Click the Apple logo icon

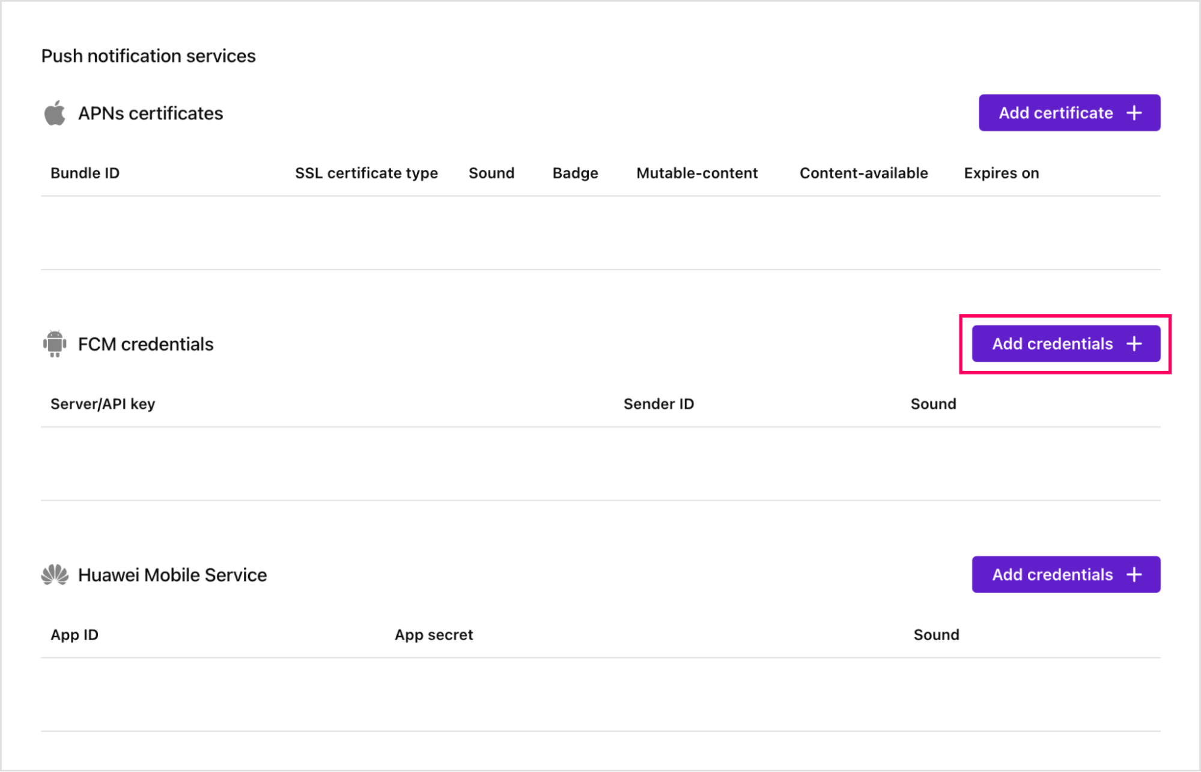point(55,113)
